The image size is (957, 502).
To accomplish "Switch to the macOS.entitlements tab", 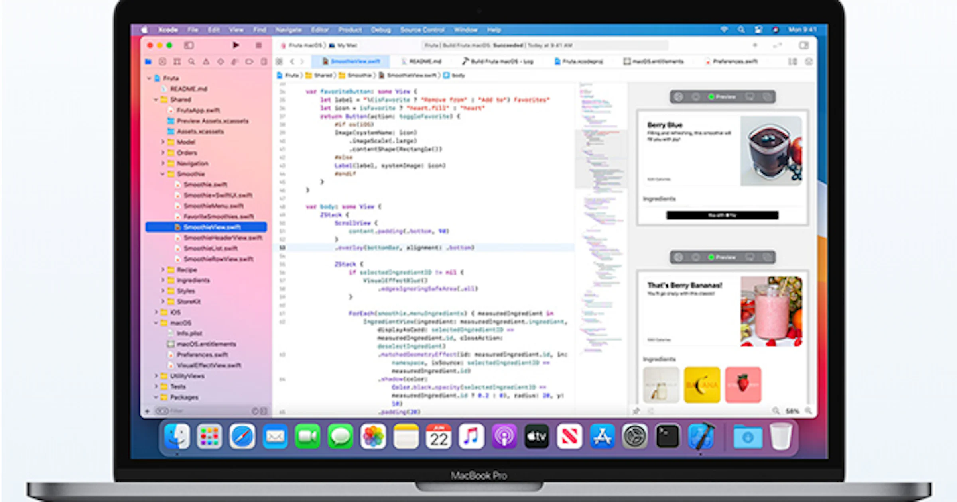I will pyautogui.click(x=654, y=62).
